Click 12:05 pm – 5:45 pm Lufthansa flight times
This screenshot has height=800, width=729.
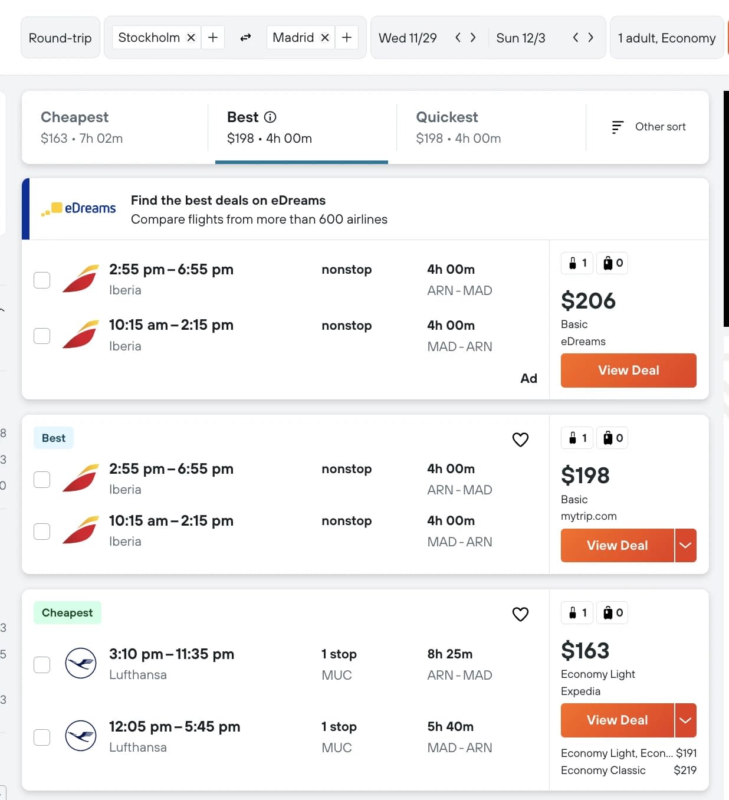(x=175, y=726)
